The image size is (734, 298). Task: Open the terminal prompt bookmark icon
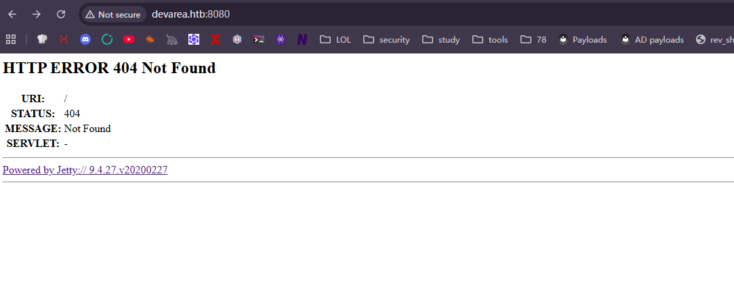(x=259, y=40)
